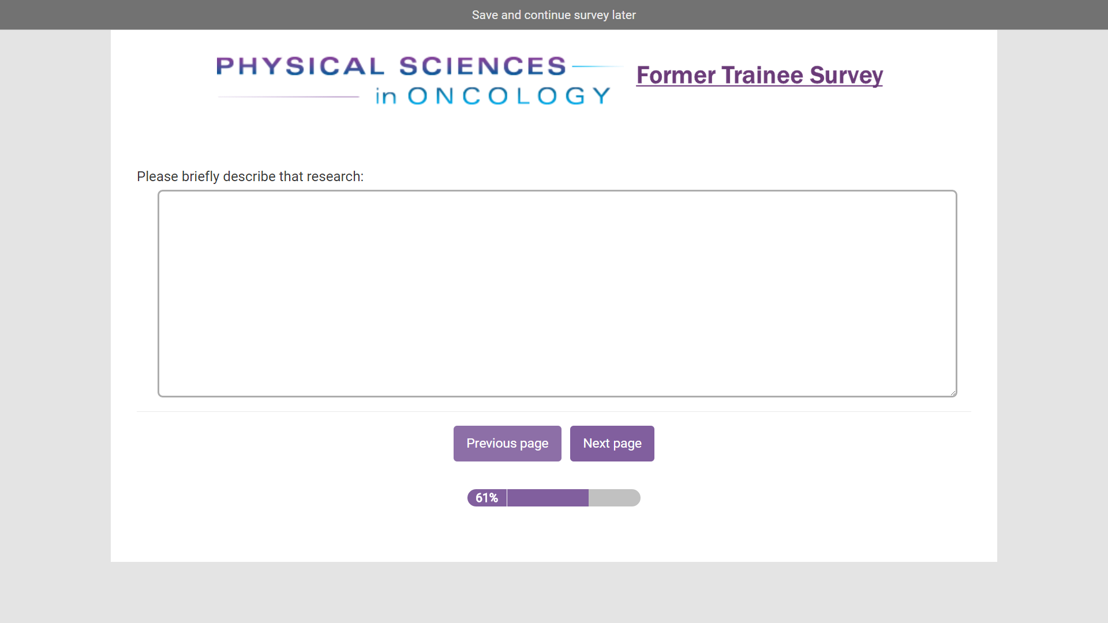Click the dark gray top header bar
The image size is (1108, 623).
pos(231,15)
